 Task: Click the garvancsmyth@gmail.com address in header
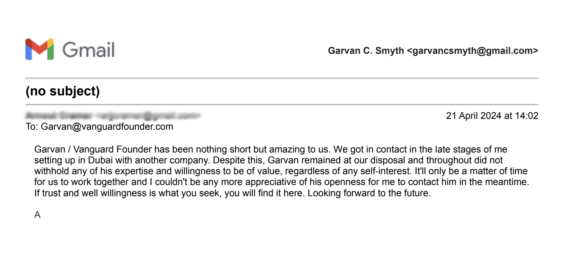[x=473, y=51]
